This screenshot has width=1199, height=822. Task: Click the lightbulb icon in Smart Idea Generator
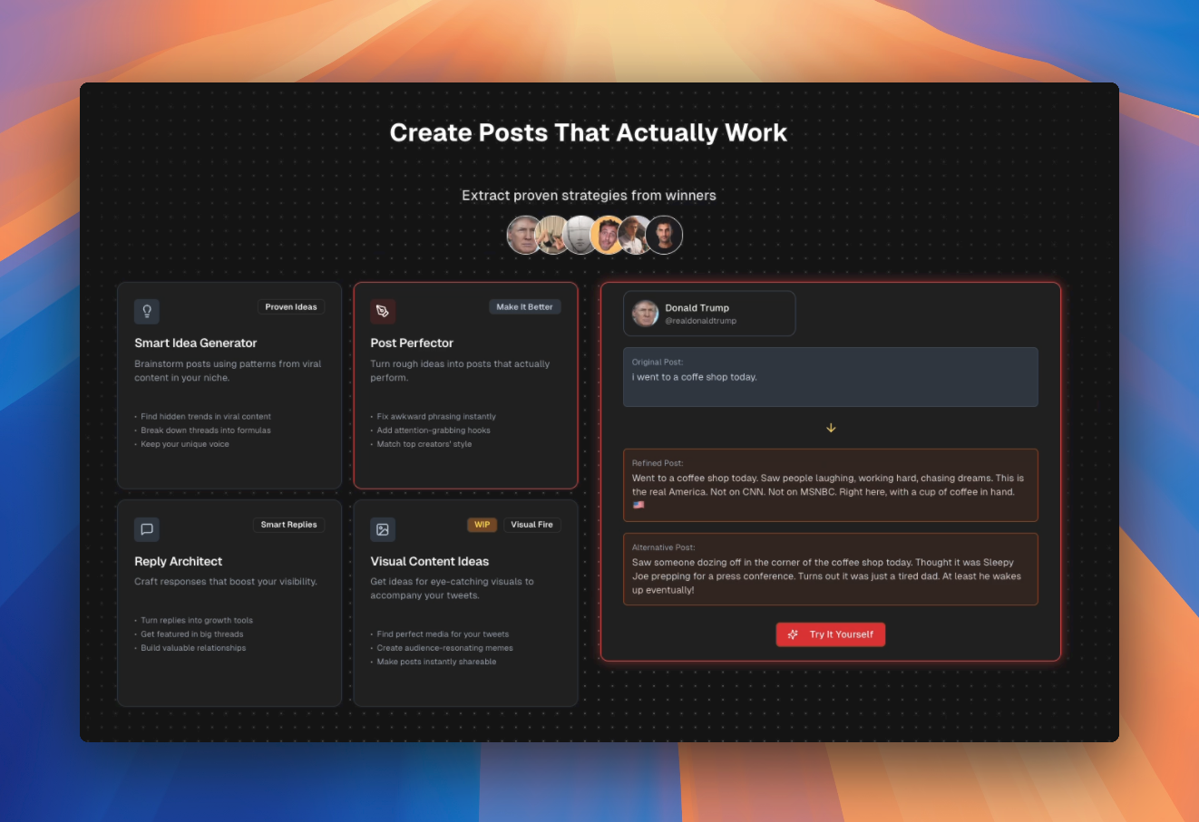click(x=147, y=311)
